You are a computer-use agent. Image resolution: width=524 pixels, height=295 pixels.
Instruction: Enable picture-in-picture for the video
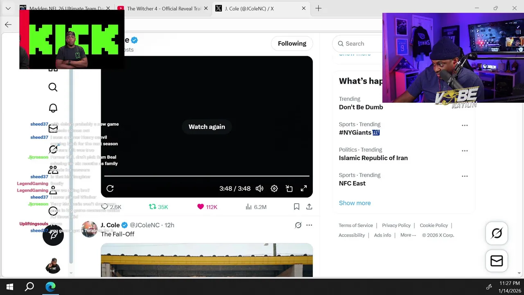click(289, 188)
